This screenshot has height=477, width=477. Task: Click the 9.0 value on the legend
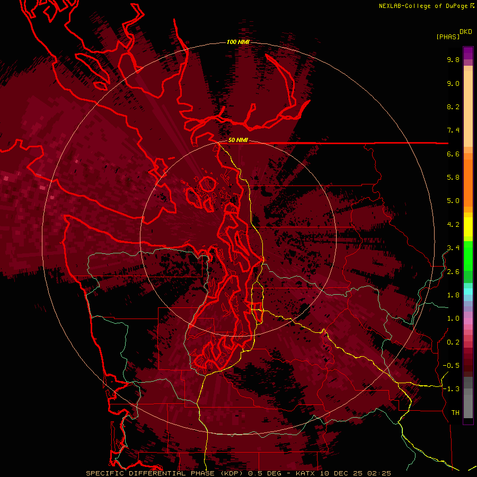click(x=453, y=84)
